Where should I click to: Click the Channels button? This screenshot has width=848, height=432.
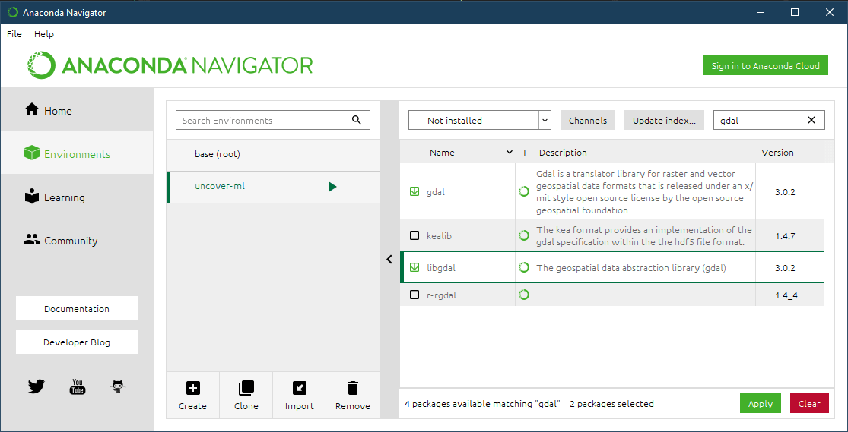pyautogui.click(x=588, y=121)
